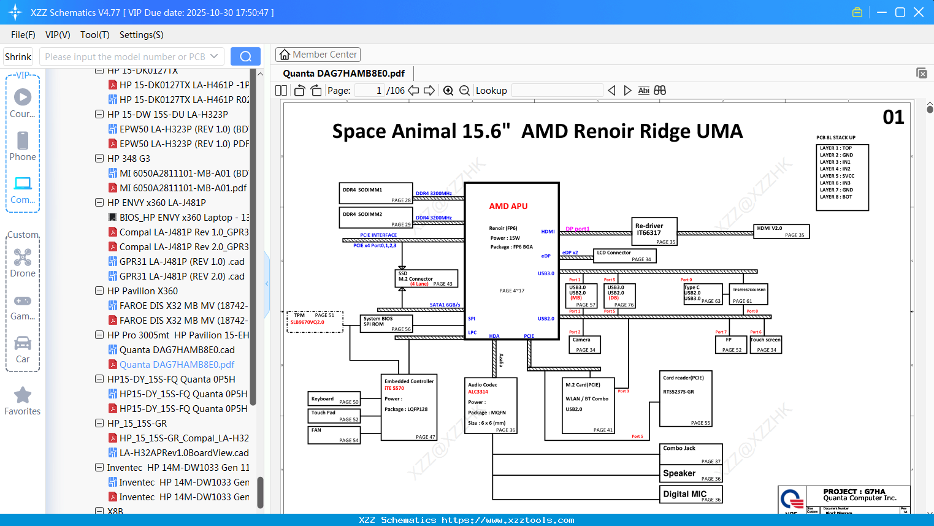Open the Tool(T) menu
This screenshot has height=526, width=934.
pyautogui.click(x=95, y=35)
